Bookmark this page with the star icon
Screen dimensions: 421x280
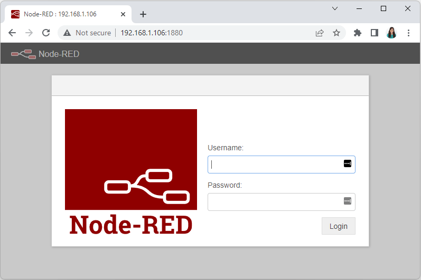(336, 33)
